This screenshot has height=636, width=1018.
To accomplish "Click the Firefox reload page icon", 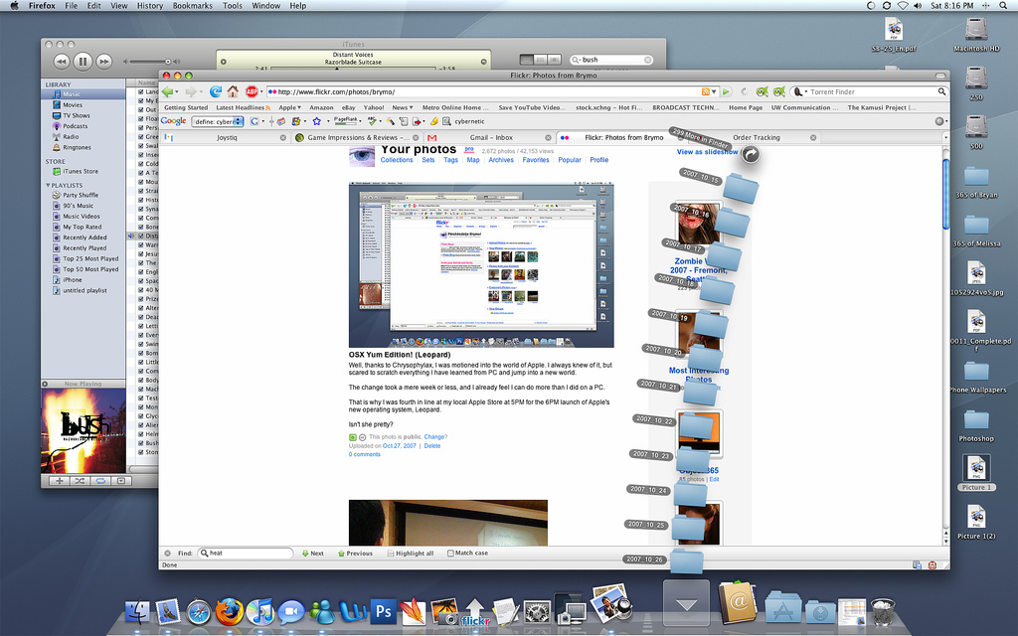I will point(215,91).
